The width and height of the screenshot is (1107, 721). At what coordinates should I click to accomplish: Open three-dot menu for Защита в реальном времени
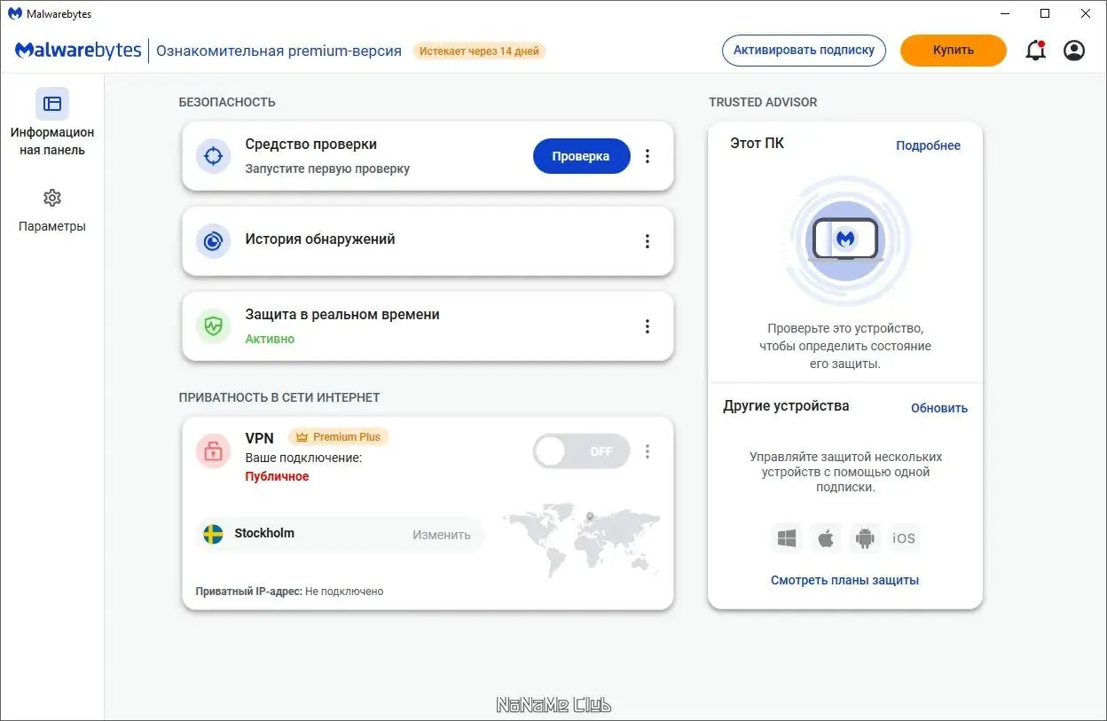(648, 326)
